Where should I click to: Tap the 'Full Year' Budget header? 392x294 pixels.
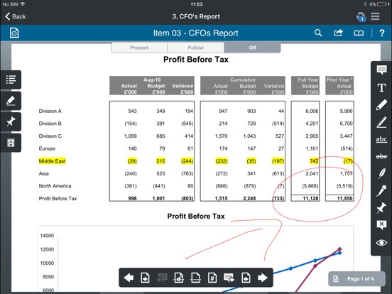click(307, 80)
